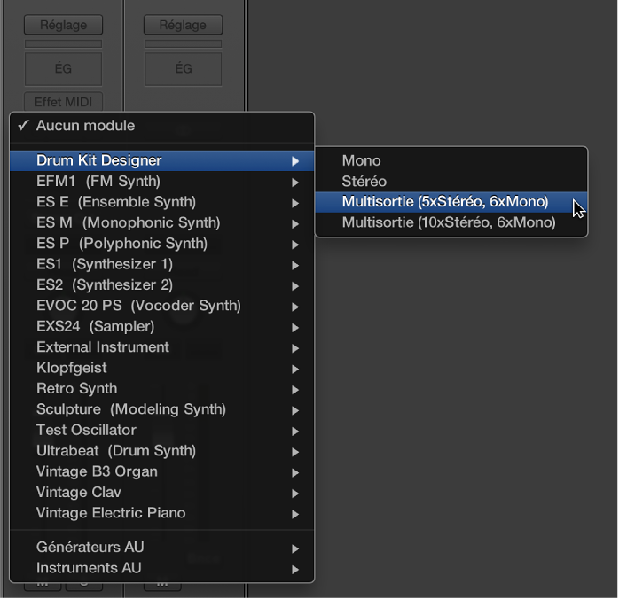Expand arrow beside Klopfgeist

[295, 370]
